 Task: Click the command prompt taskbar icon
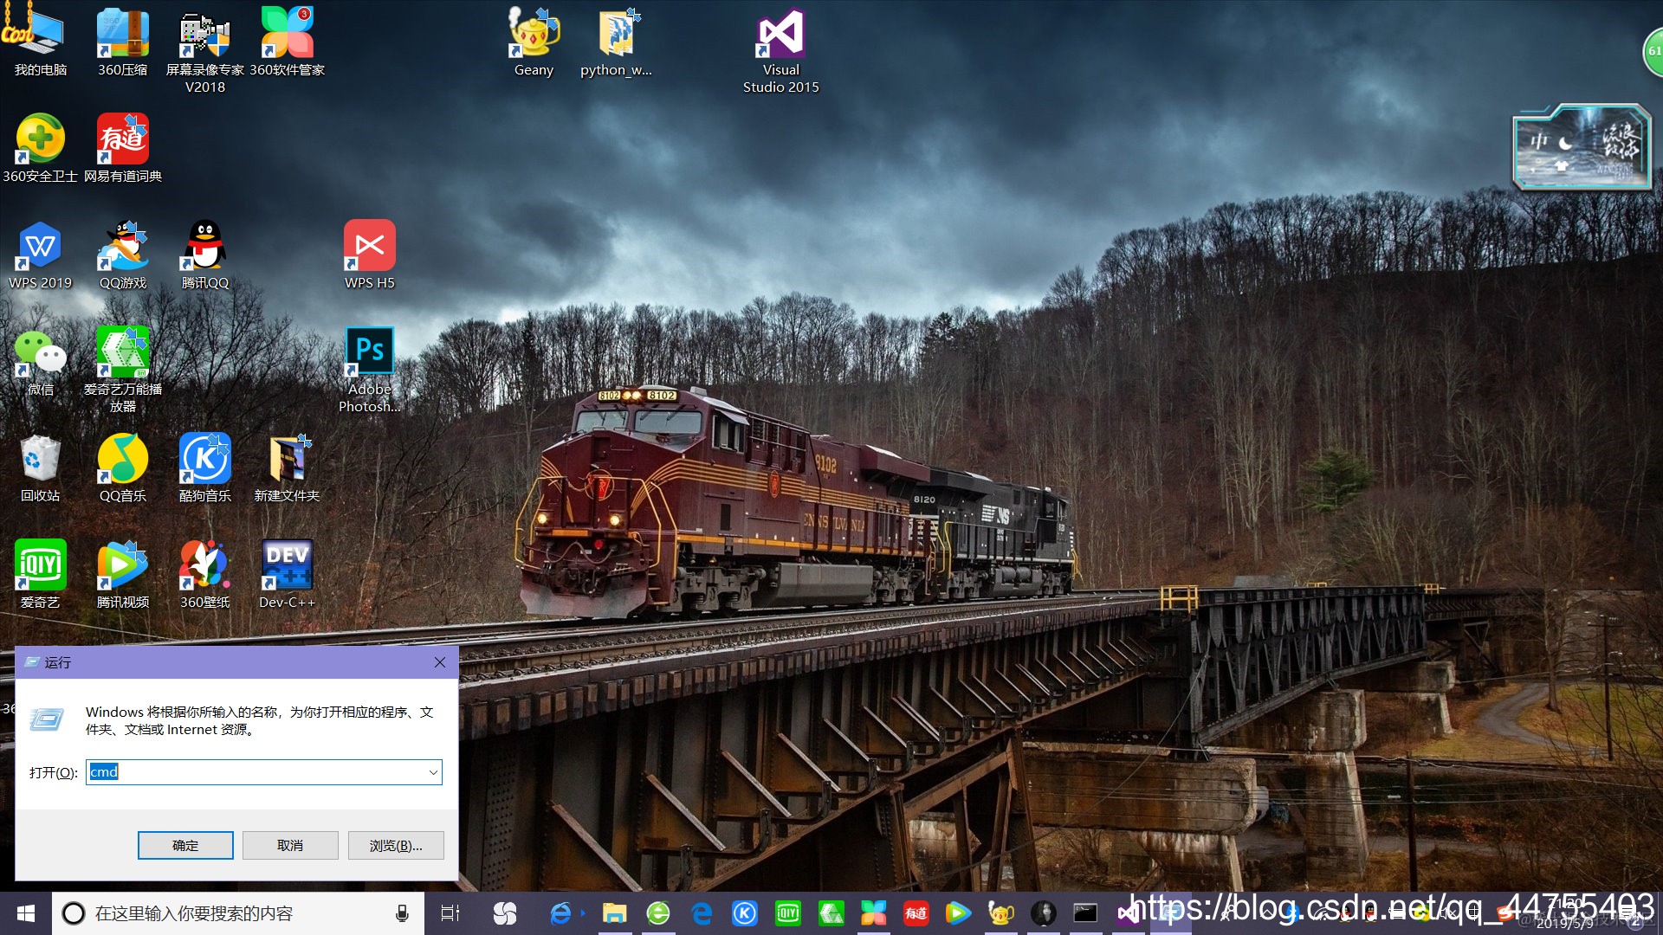(1085, 913)
